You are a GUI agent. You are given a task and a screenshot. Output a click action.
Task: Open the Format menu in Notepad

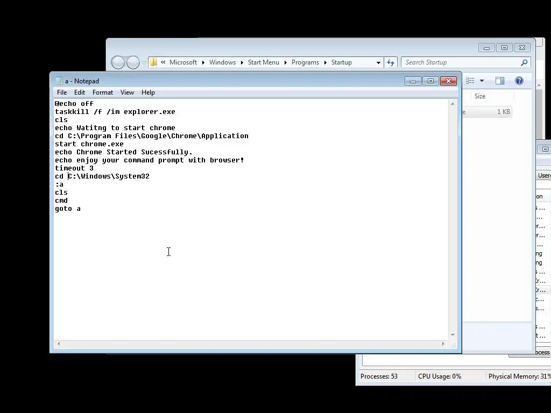(x=103, y=92)
